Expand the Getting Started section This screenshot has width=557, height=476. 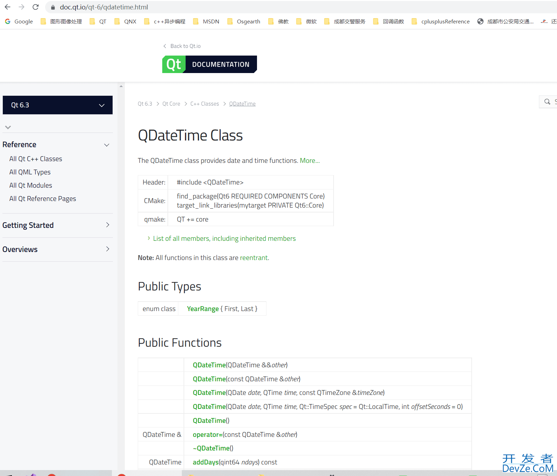pyautogui.click(x=108, y=225)
